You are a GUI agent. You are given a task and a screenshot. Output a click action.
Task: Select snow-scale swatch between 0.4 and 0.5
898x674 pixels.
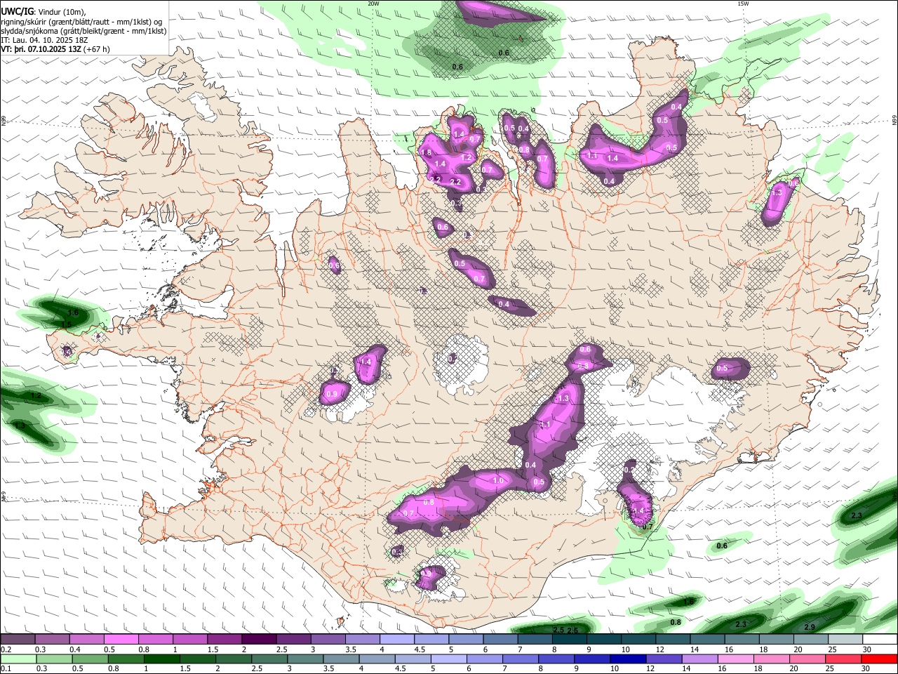86,640
